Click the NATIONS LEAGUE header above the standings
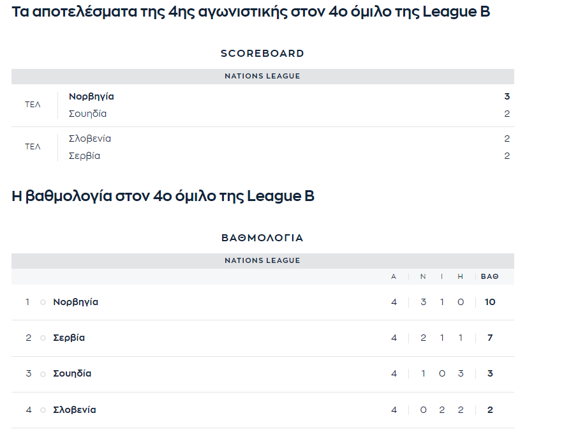Viewport: 571px width, 434px height. click(262, 260)
